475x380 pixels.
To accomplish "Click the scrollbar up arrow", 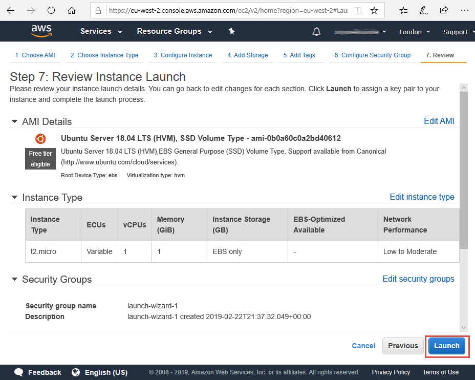I will coord(464,88).
